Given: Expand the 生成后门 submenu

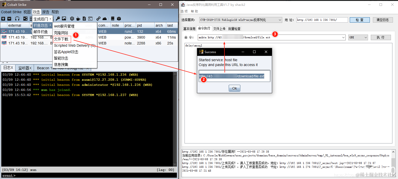Looking at the screenshot, I should 42,19.
